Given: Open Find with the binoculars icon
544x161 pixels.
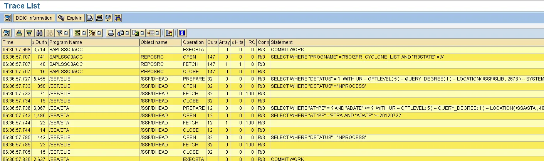Looking at the screenshot, I should click(39, 33).
